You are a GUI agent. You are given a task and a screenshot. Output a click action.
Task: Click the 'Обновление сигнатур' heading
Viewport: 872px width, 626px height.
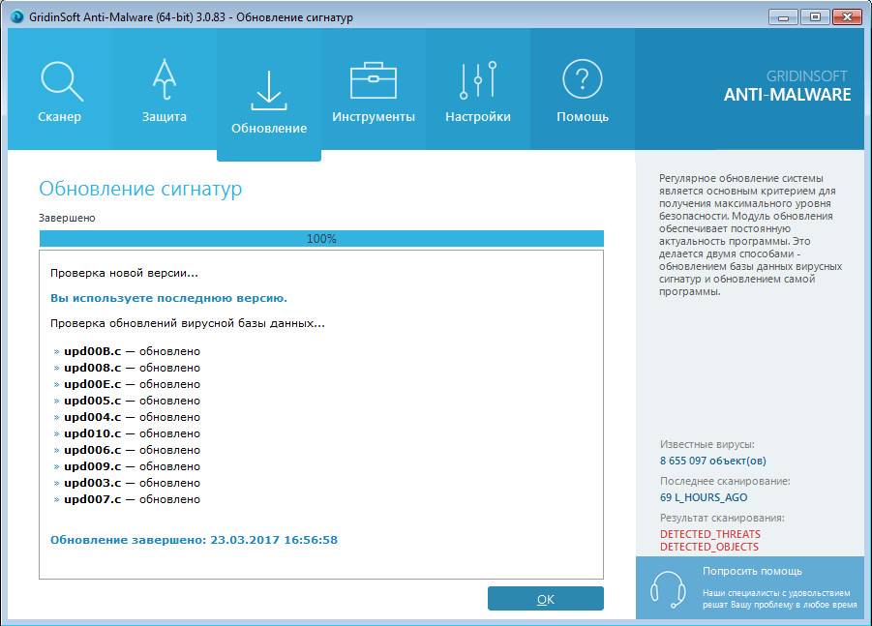140,189
